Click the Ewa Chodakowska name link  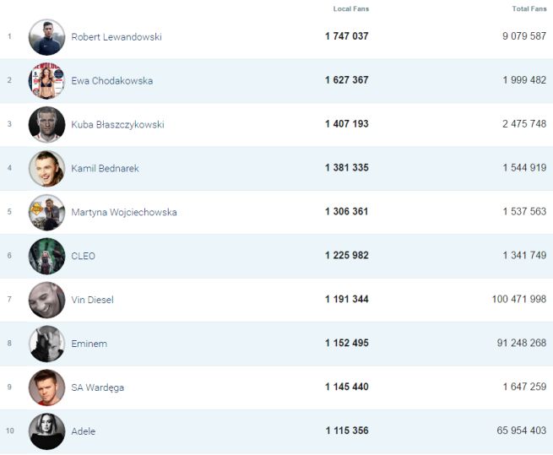[x=112, y=81]
